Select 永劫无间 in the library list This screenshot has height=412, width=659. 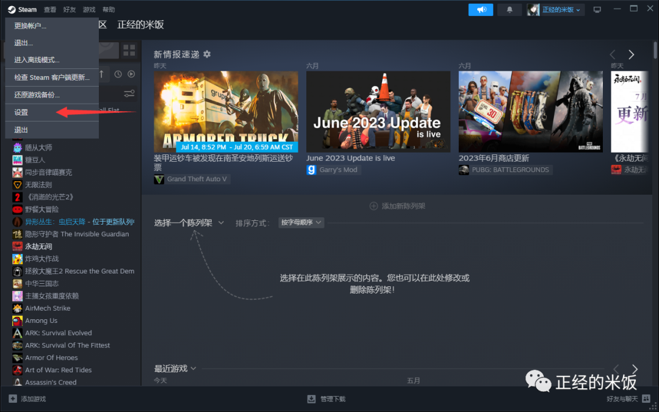[38, 247]
